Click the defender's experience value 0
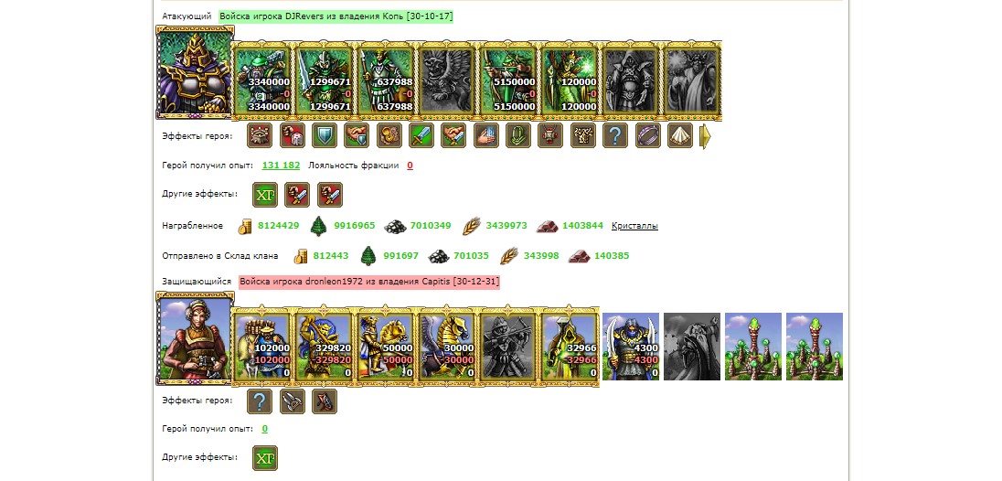 pyautogui.click(x=264, y=429)
